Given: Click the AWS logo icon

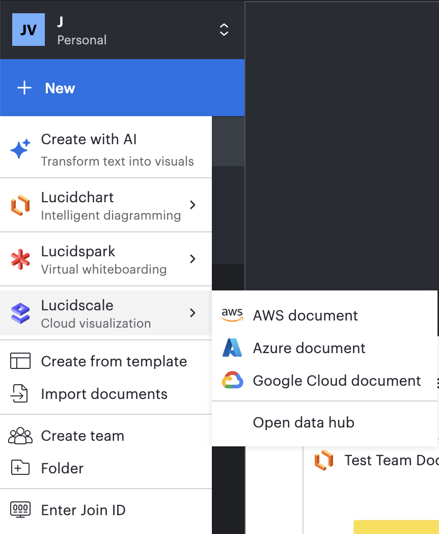Looking at the screenshot, I should [x=232, y=315].
